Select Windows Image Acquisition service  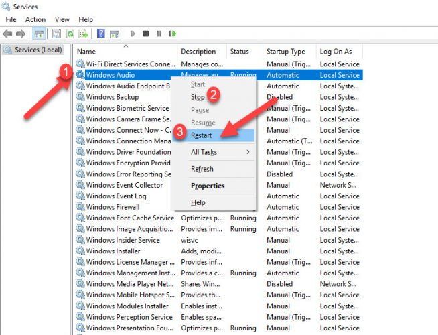click(x=130, y=229)
